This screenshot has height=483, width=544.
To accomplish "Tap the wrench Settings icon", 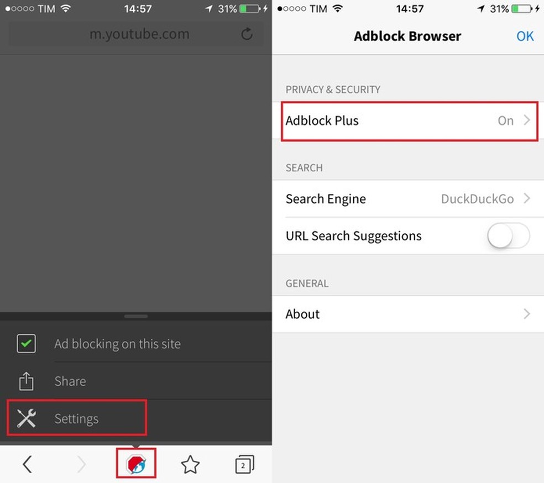I will point(27,418).
